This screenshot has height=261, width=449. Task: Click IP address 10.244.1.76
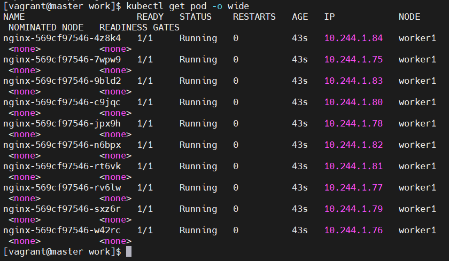pos(353,230)
